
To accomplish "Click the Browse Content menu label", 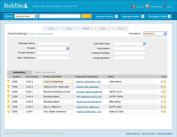I will (104, 16).
